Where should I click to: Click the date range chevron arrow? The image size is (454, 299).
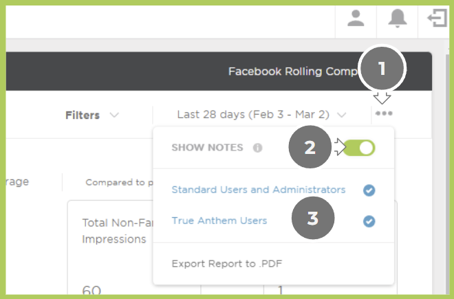tap(343, 115)
